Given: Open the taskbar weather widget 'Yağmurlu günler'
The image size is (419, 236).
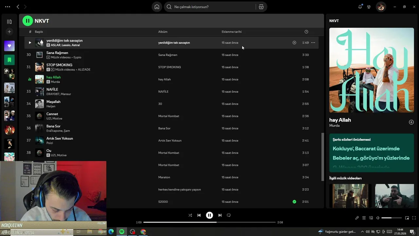Looking at the screenshot, I should pyautogui.click(x=337, y=232).
